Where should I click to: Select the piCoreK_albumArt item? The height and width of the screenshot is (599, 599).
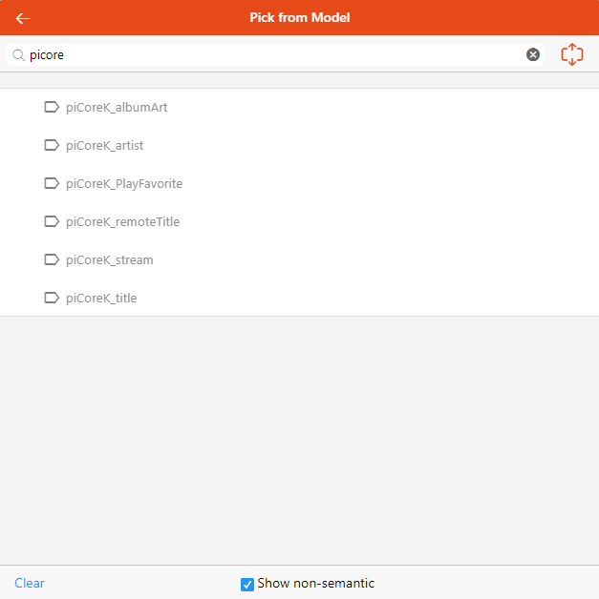click(x=117, y=107)
